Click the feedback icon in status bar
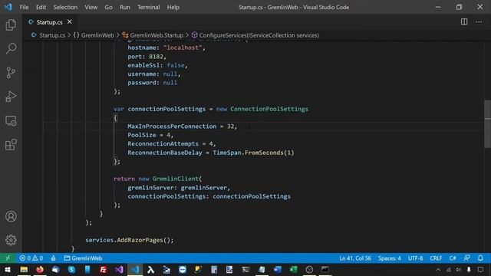 click(466, 258)
